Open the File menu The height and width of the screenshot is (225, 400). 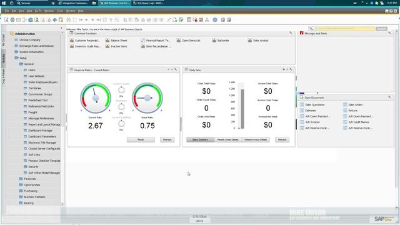[x=7, y=11]
